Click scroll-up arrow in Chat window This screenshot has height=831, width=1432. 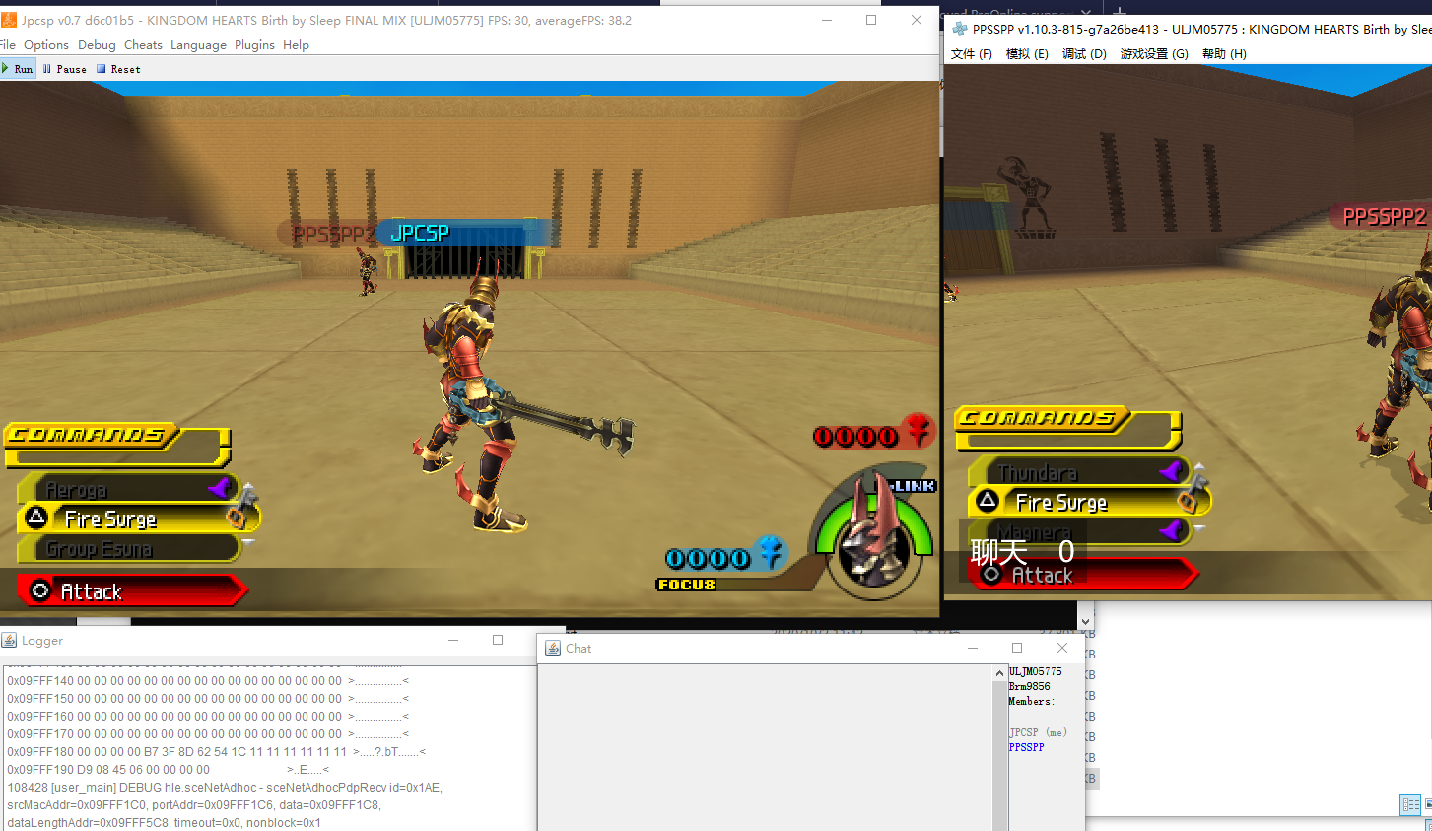pos(1001,673)
